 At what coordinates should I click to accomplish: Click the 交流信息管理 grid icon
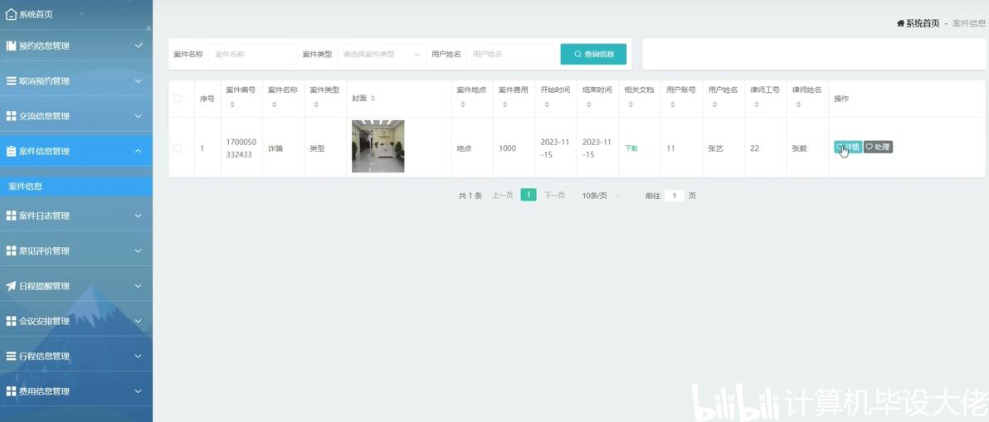tap(11, 117)
